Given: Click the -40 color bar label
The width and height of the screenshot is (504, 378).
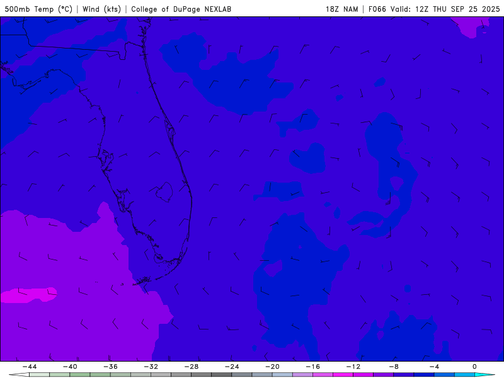Looking at the screenshot, I should click(70, 367).
